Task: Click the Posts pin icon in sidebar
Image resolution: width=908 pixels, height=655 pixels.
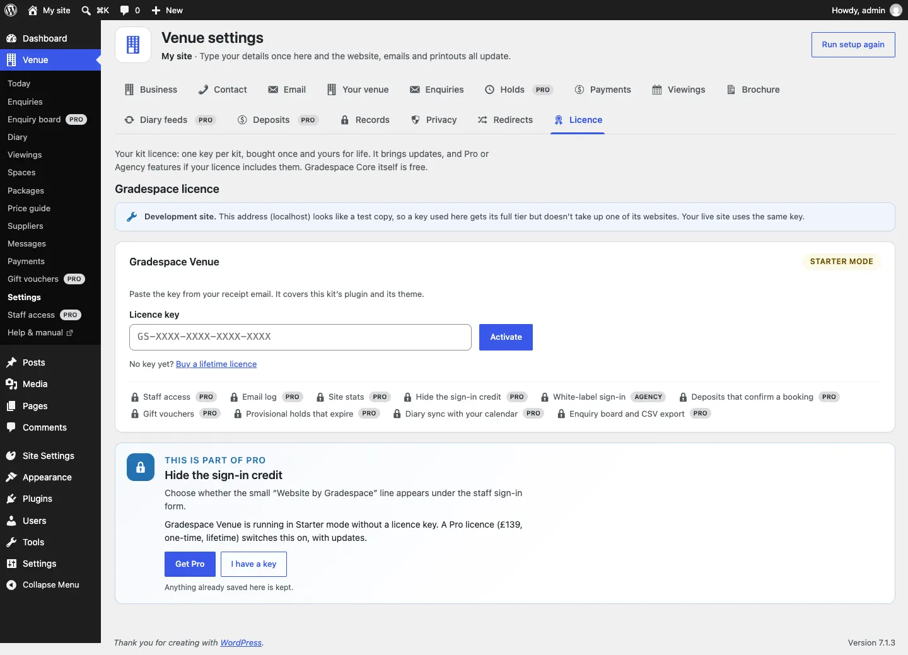Action: (11, 362)
